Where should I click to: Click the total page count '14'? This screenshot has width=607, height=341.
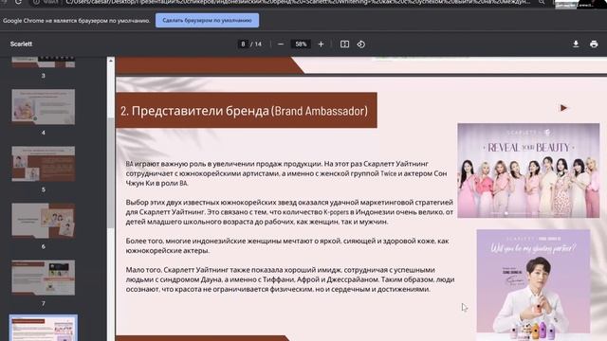pyautogui.click(x=258, y=45)
